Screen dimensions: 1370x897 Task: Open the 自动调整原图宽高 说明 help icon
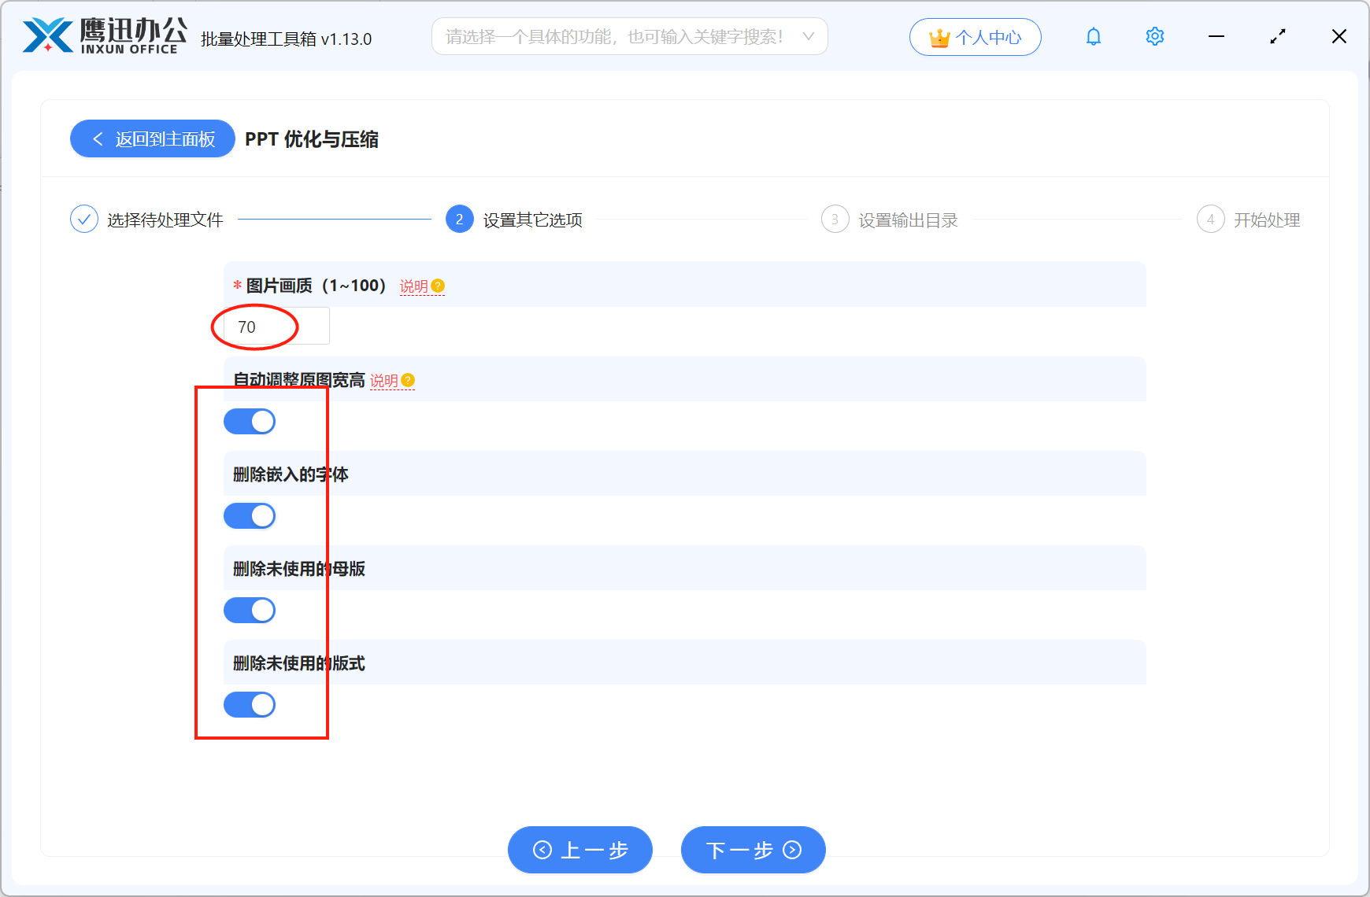407,380
